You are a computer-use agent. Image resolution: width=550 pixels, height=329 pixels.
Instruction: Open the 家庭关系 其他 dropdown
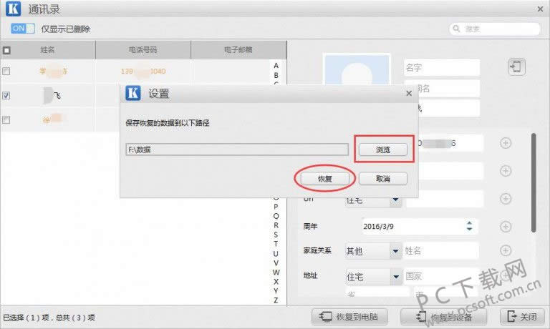[x=395, y=252]
